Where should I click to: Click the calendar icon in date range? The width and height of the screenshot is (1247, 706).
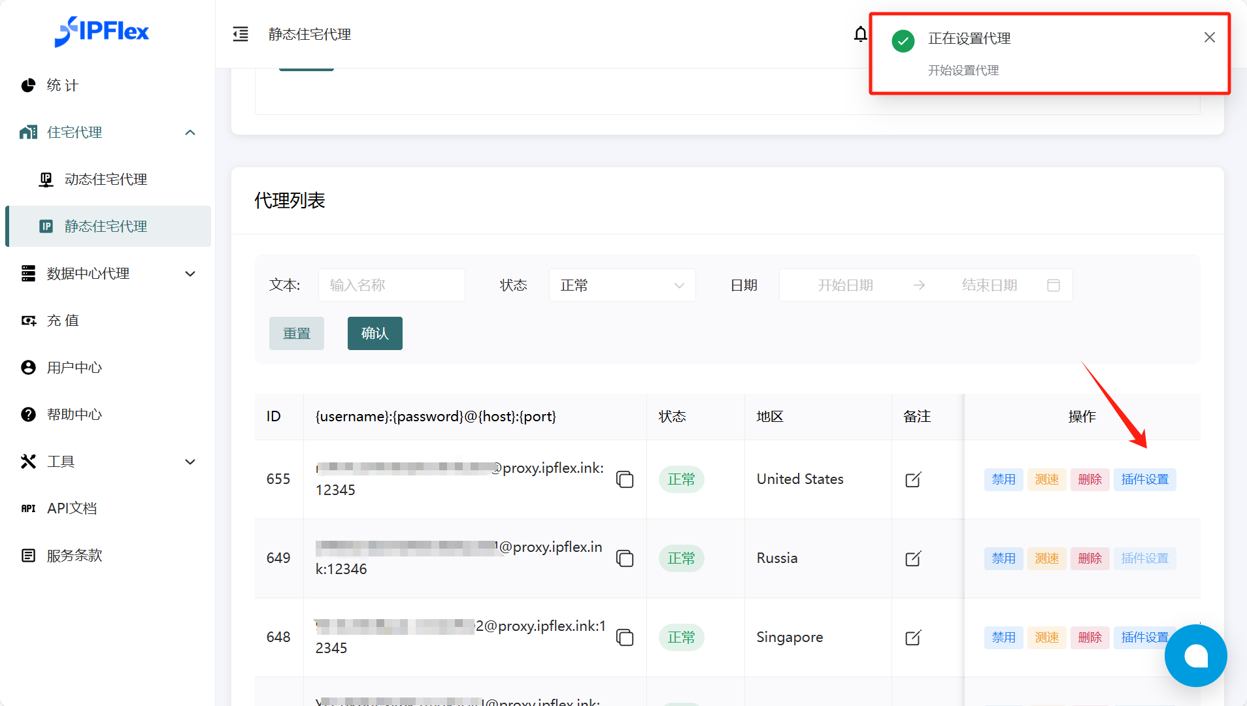click(x=1053, y=285)
